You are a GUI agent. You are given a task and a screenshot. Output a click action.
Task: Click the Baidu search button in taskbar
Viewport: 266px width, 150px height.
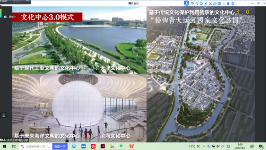tap(60, 146)
